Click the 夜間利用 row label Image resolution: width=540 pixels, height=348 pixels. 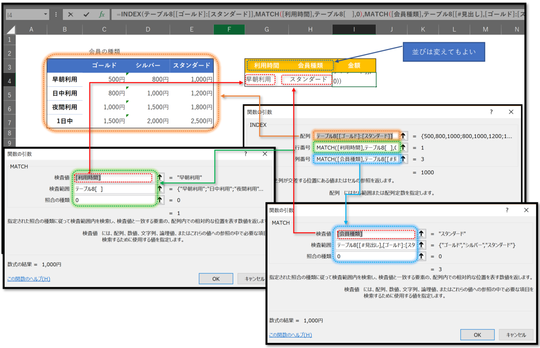[x=65, y=107]
